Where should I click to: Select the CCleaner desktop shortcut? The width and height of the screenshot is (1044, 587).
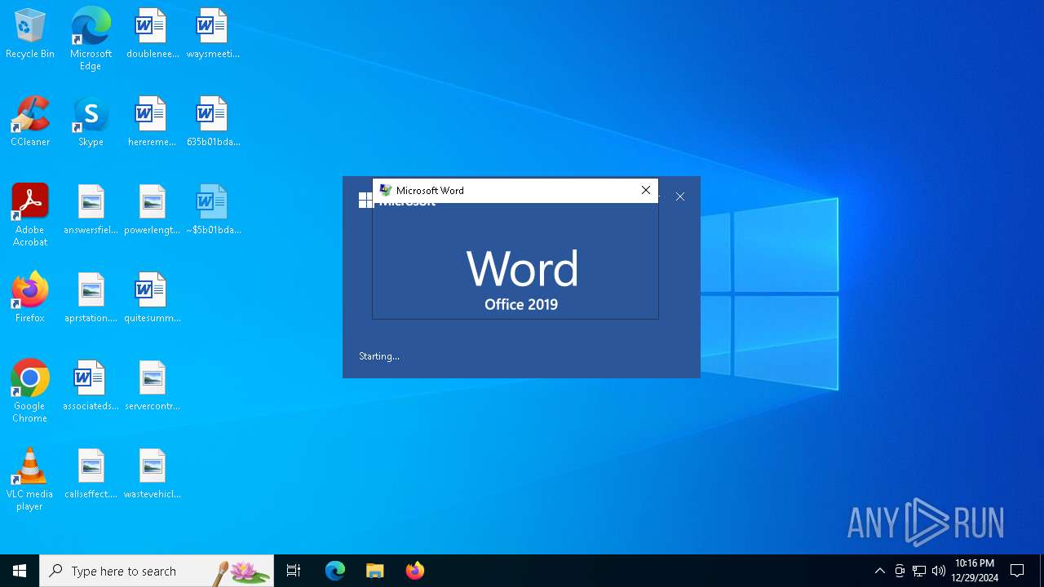[30, 121]
